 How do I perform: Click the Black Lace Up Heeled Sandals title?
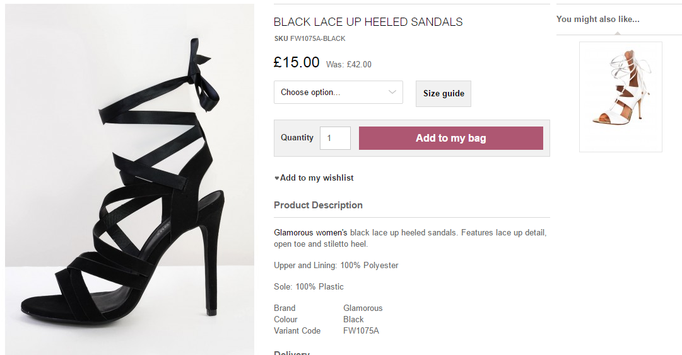tap(368, 22)
